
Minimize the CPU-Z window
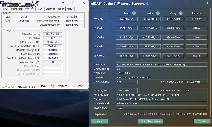click(63, 2)
